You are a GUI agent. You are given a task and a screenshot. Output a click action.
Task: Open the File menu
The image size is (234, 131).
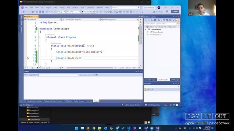point(26,8)
